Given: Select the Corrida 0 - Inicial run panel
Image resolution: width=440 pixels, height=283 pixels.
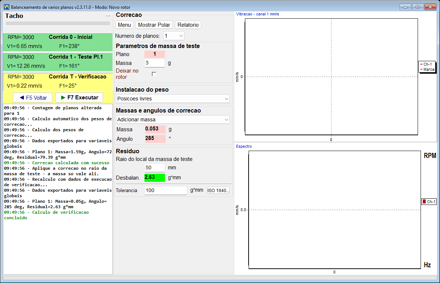Looking at the screenshot, I should (58, 42).
